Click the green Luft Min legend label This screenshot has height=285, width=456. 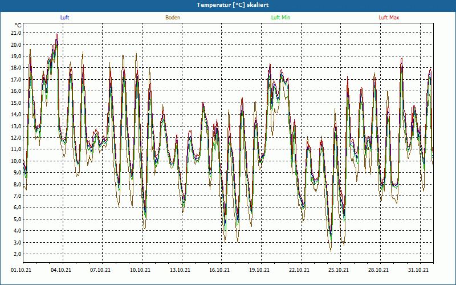pos(280,18)
